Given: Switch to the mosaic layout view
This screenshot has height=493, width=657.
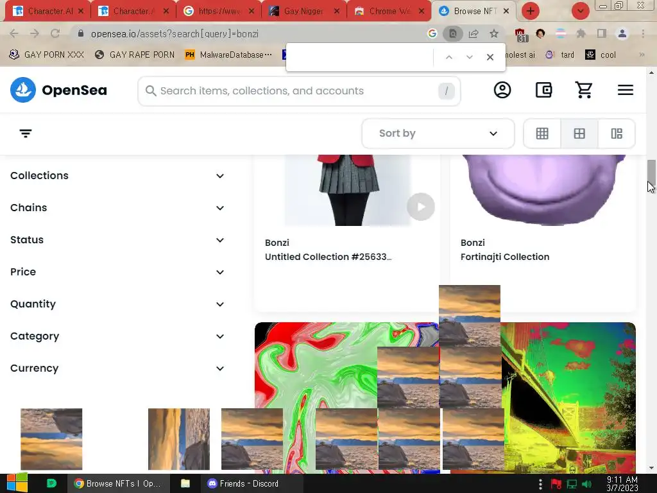Looking at the screenshot, I should click(x=617, y=134).
